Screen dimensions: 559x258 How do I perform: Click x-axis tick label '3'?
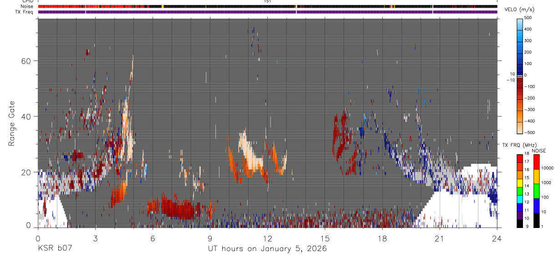pos(95,238)
